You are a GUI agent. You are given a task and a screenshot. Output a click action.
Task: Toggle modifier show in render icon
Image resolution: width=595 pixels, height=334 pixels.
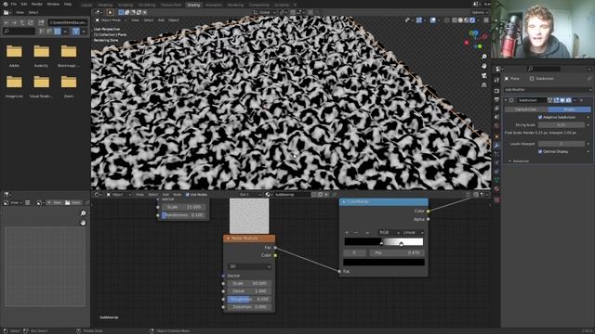click(568, 100)
